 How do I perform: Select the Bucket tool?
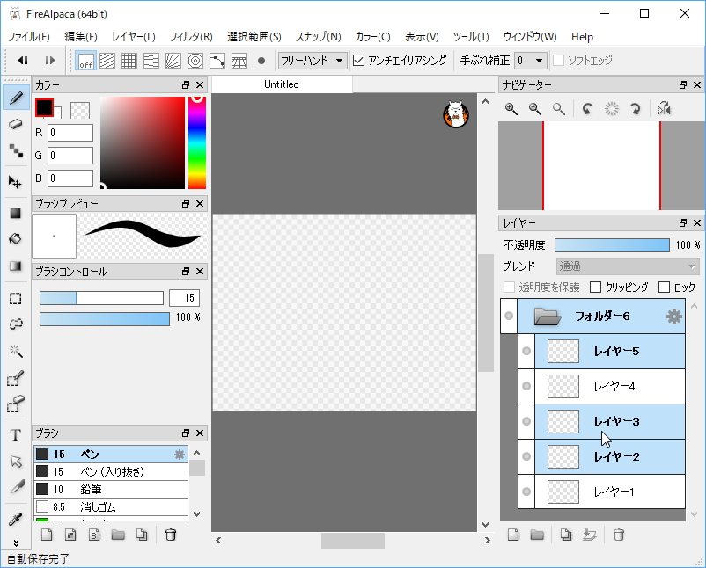(x=16, y=239)
